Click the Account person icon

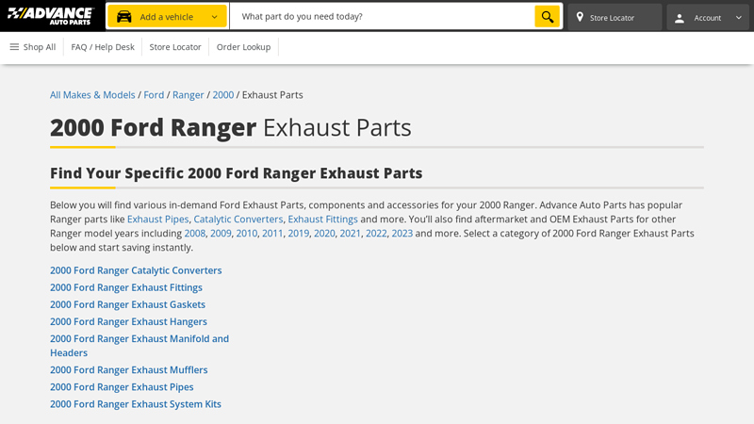click(x=680, y=18)
